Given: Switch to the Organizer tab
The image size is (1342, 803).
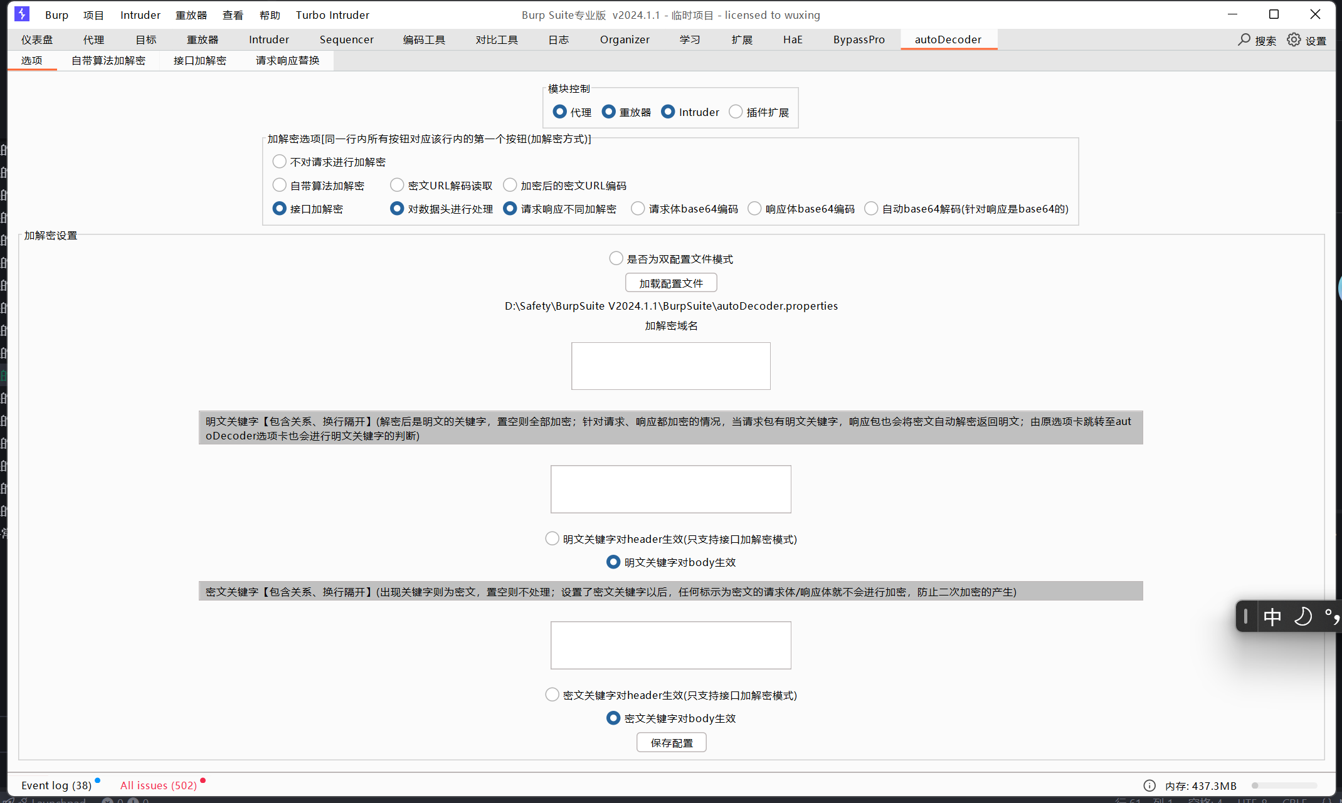Looking at the screenshot, I should pos(625,39).
